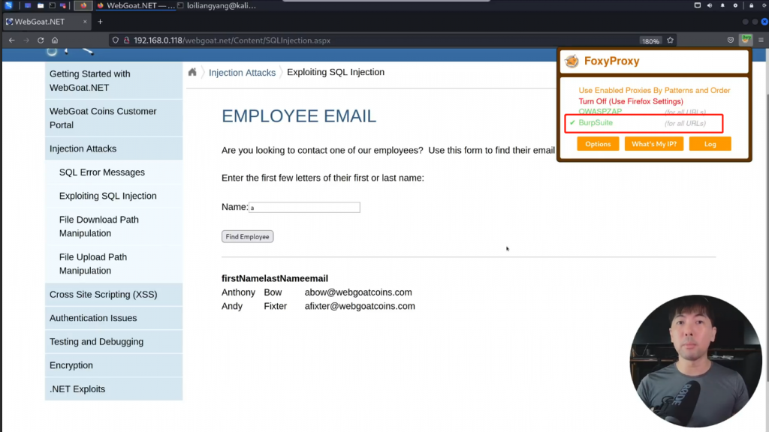Launch terminal from the top panel
The height and width of the screenshot is (432, 769).
point(52,5)
